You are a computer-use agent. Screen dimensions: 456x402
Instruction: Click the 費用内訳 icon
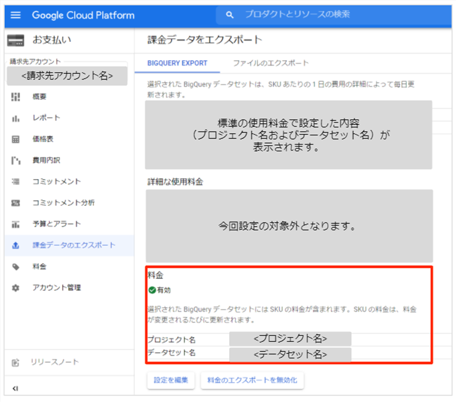(x=16, y=160)
